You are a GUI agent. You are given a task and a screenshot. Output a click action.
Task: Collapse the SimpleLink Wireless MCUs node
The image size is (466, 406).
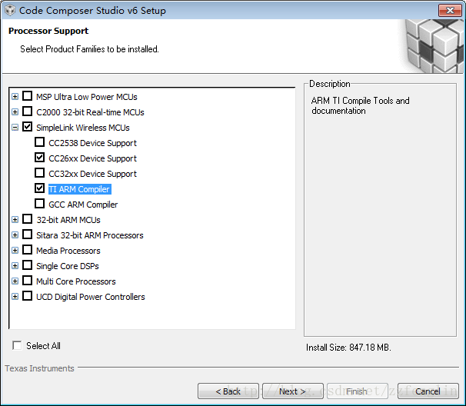(15, 128)
